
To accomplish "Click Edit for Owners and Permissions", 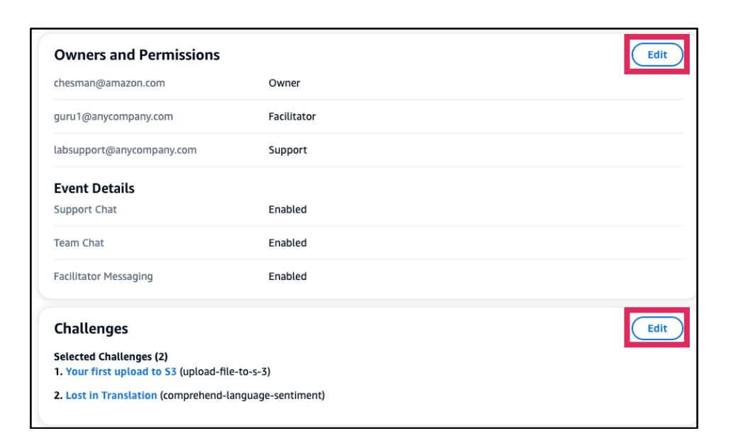I will pyautogui.click(x=656, y=55).
